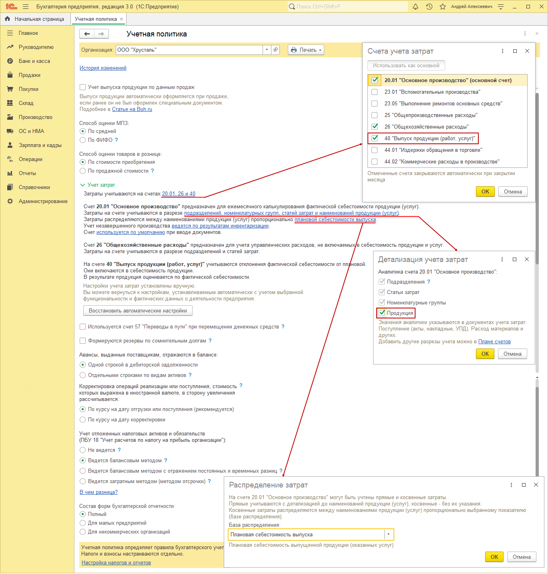This screenshot has width=548, height=574.
Task: Open План счетов link in Детализация dialog
Action: (494, 342)
